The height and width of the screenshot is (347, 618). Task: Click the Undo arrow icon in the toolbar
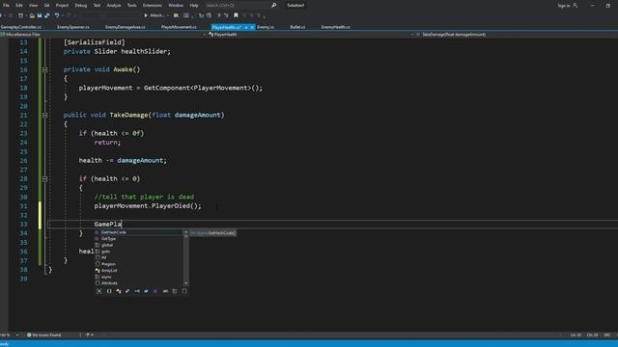[x=57, y=15]
